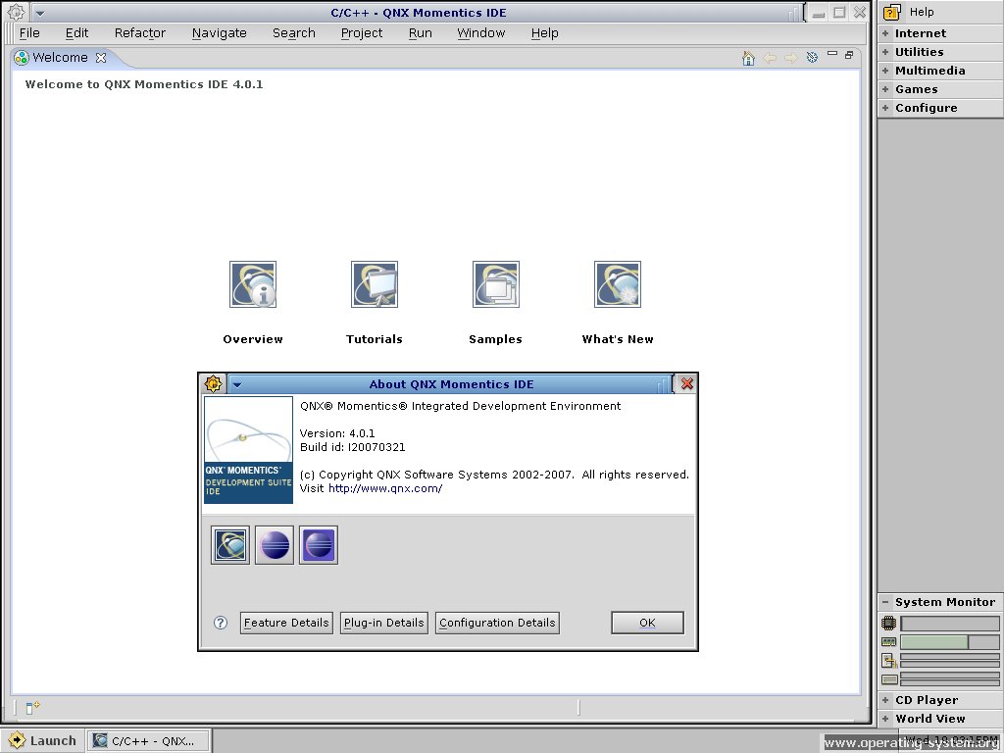1004x753 pixels.
Task: Click the Version: 4.0.1 text
Action: 337,433
